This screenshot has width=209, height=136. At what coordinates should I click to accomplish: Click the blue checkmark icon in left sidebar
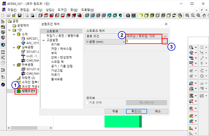(3, 84)
